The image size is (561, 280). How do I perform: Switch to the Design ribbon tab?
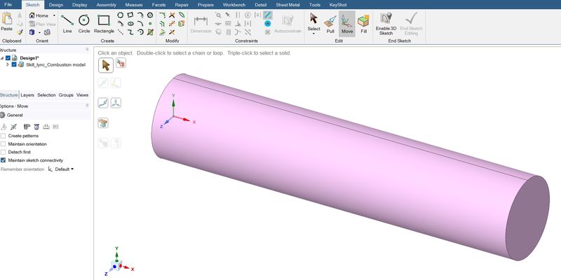(x=55, y=5)
